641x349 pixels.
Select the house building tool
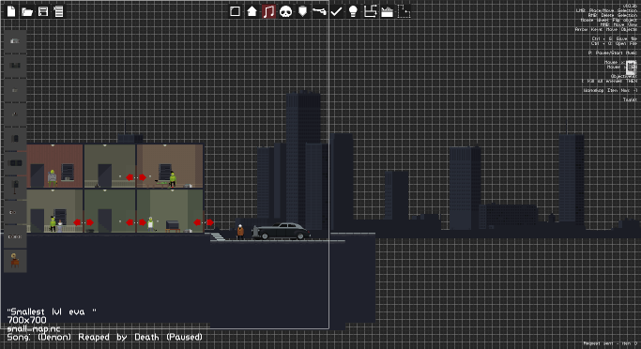[x=252, y=11]
